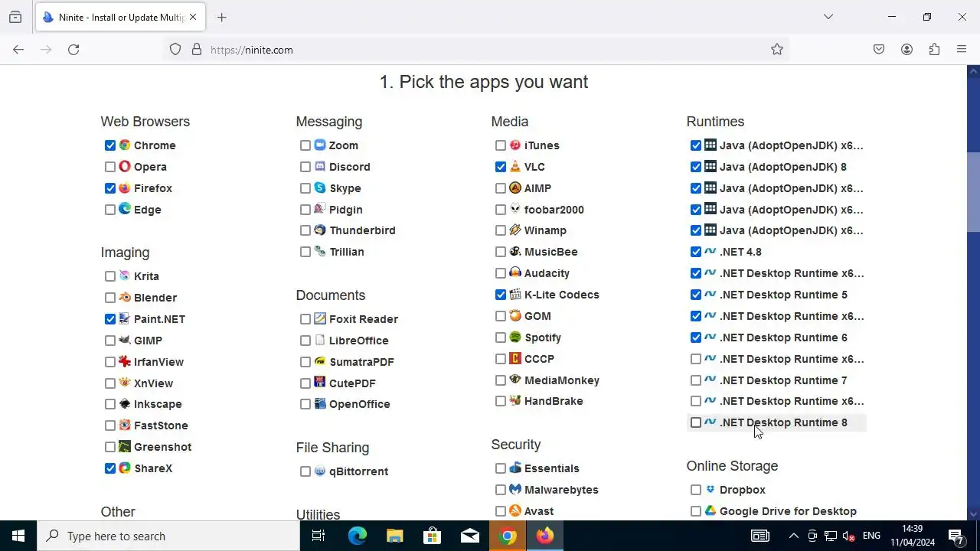
Task: Click the Spotify icon in Media
Action: pyautogui.click(x=515, y=337)
